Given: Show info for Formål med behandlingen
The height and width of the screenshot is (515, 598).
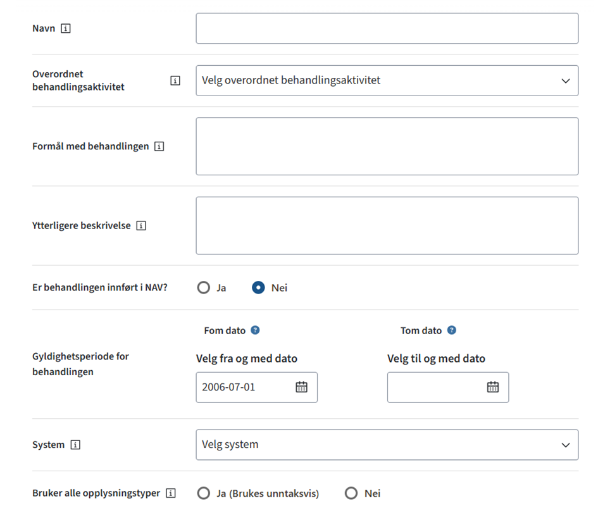Looking at the screenshot, I should [159, 147].
